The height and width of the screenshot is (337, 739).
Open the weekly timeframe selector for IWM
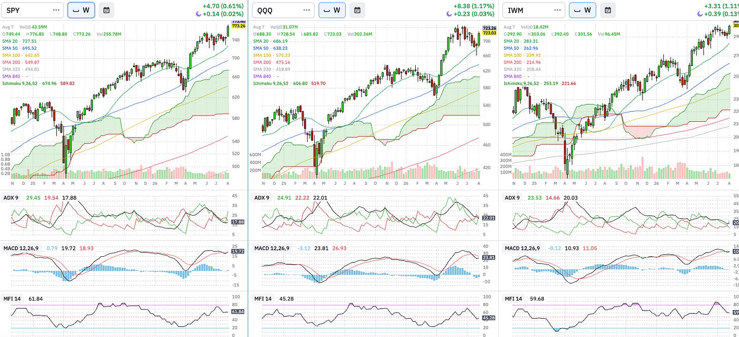[583, 10]
